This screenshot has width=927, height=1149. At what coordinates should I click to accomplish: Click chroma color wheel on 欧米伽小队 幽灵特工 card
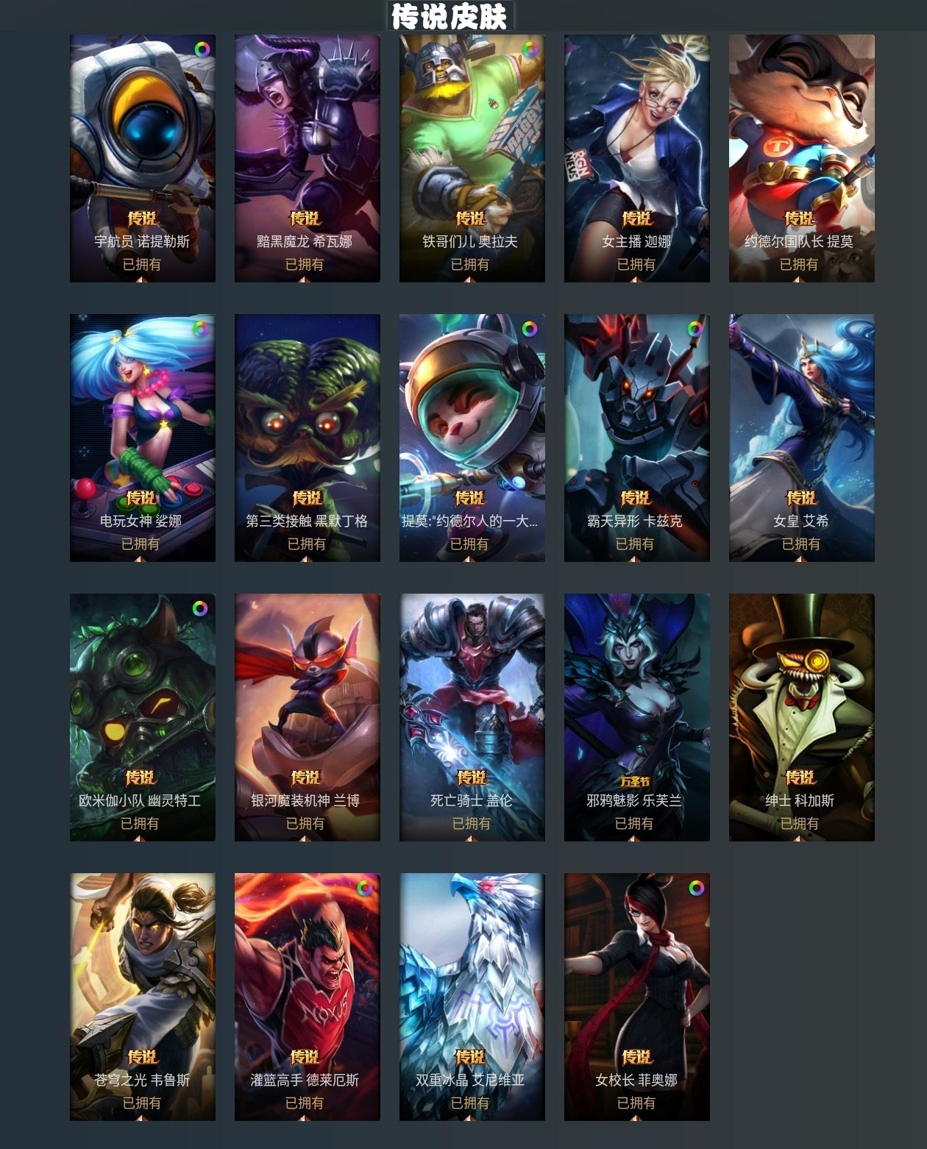point(200,608)
